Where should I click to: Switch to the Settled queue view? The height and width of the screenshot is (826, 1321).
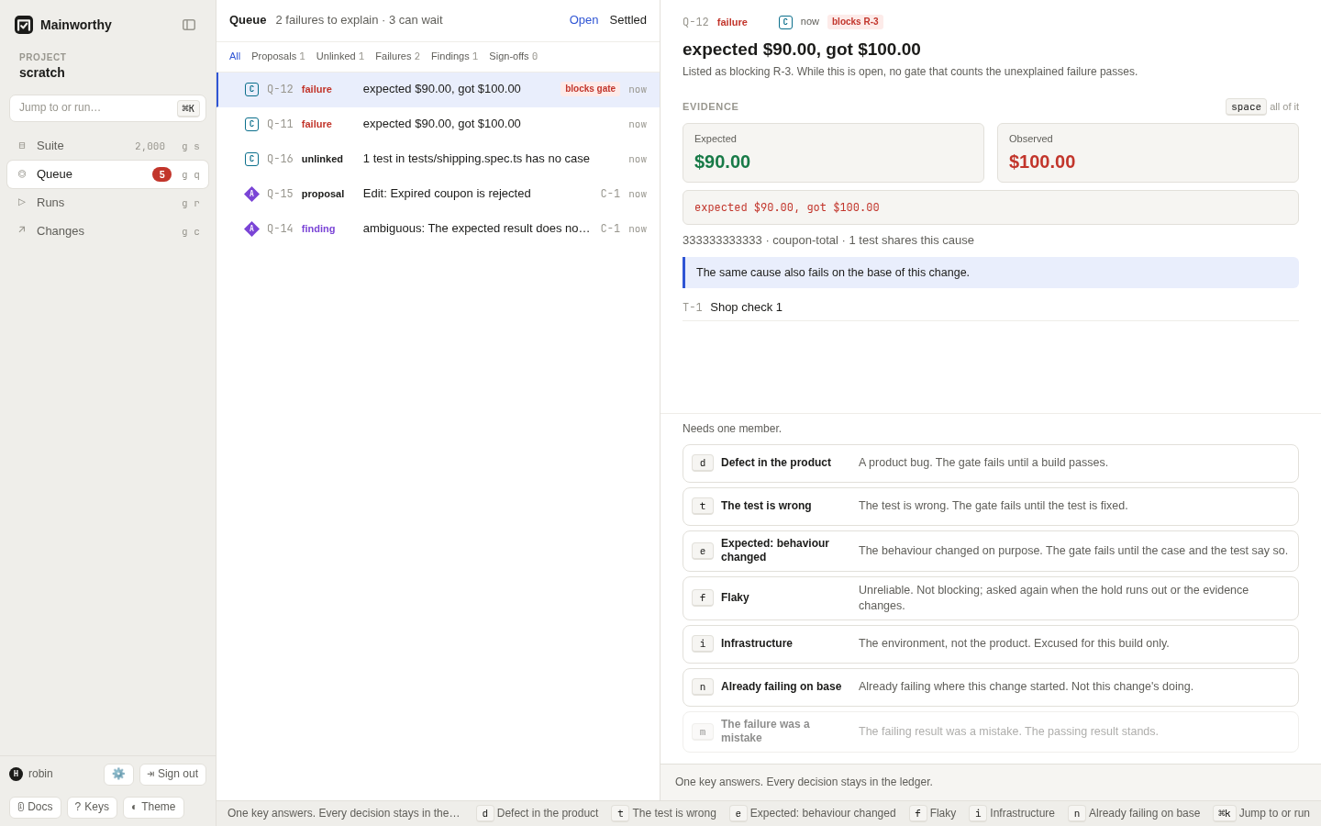(628, 20)
